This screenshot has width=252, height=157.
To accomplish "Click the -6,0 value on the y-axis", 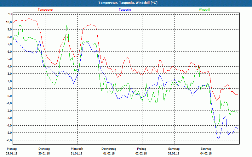I will coord(9,140).
